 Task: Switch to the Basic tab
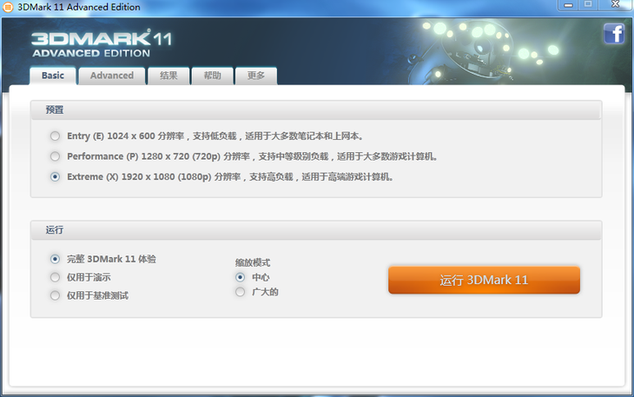coord(53,76)
